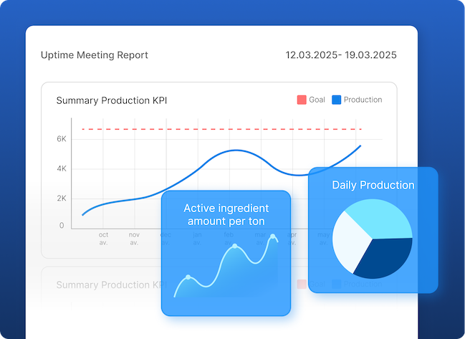Click the Daily Production card title

point(373,185)
